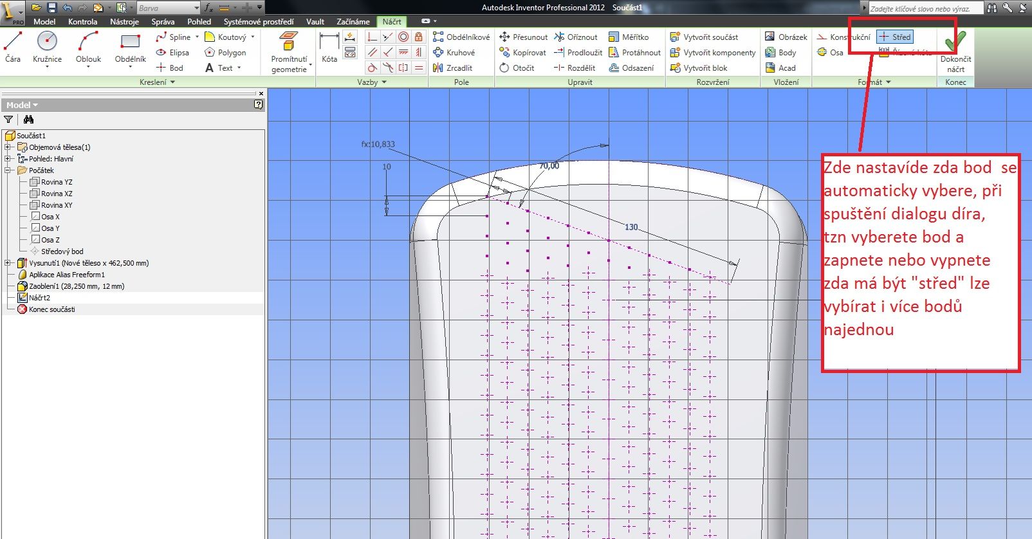Screen dimensions: 1032x539
Task: Use the Oříznout trim tool
Action: tap(576, 37)
